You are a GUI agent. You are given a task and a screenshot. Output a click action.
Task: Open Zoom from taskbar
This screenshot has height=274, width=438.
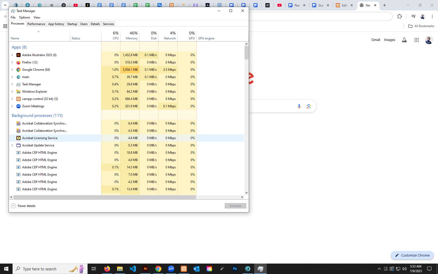click(x=171, y=269)
